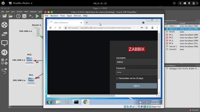The width and height of the screenshot is (200, 112).
Task: Open Chrome three-dot menu
Action: [x=157, y=28]
